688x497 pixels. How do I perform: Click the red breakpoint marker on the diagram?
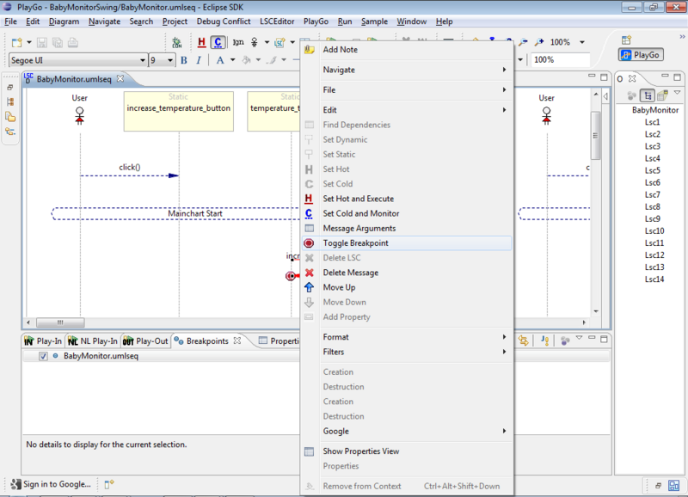[x=291, y=276]
